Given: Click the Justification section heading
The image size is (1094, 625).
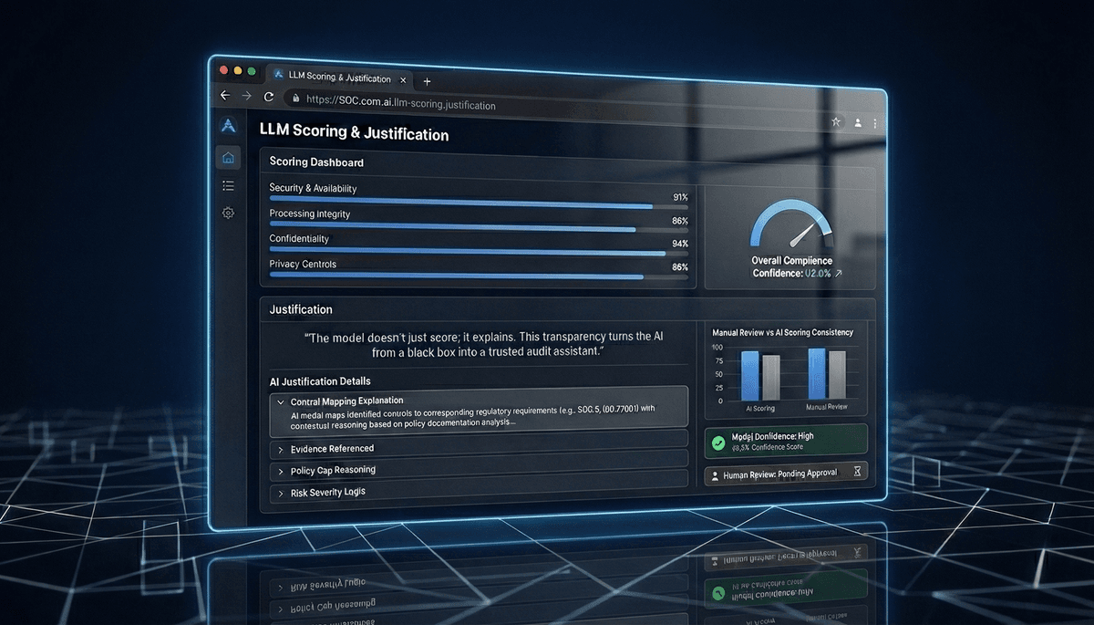Looking at the screenshot, I should (301, 310).
